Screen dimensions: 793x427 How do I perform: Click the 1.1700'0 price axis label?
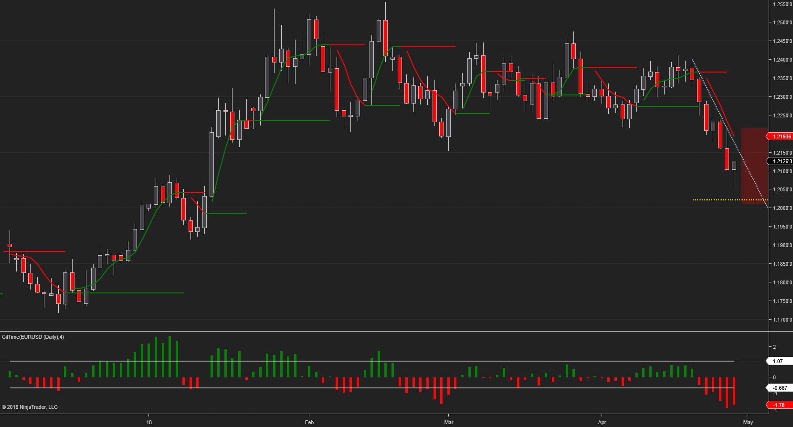point(782,320)
